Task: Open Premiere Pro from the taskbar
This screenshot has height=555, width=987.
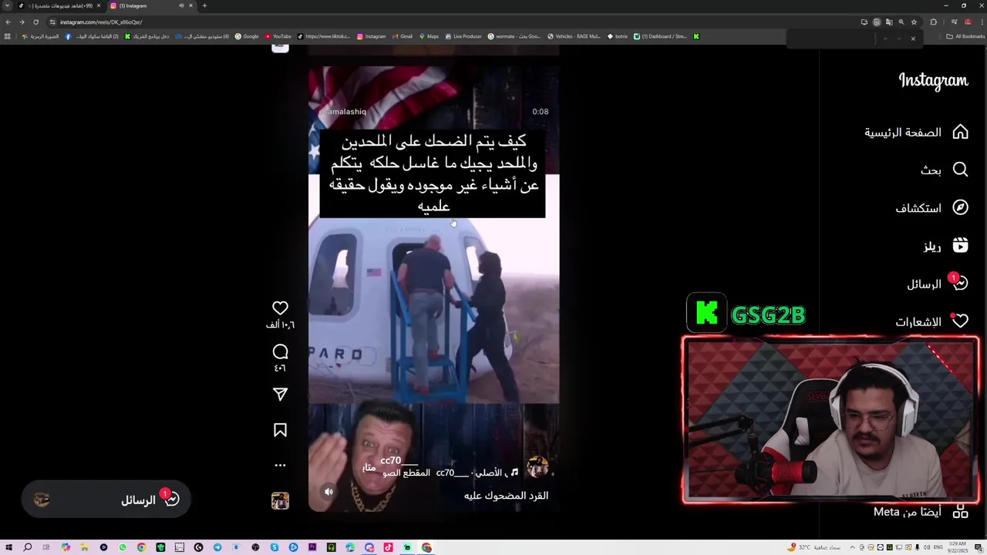Action: tap(312, 547)
